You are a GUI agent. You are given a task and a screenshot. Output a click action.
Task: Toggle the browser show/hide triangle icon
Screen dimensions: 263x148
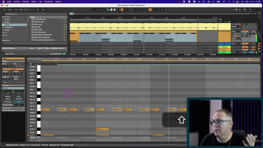[2, 14]
